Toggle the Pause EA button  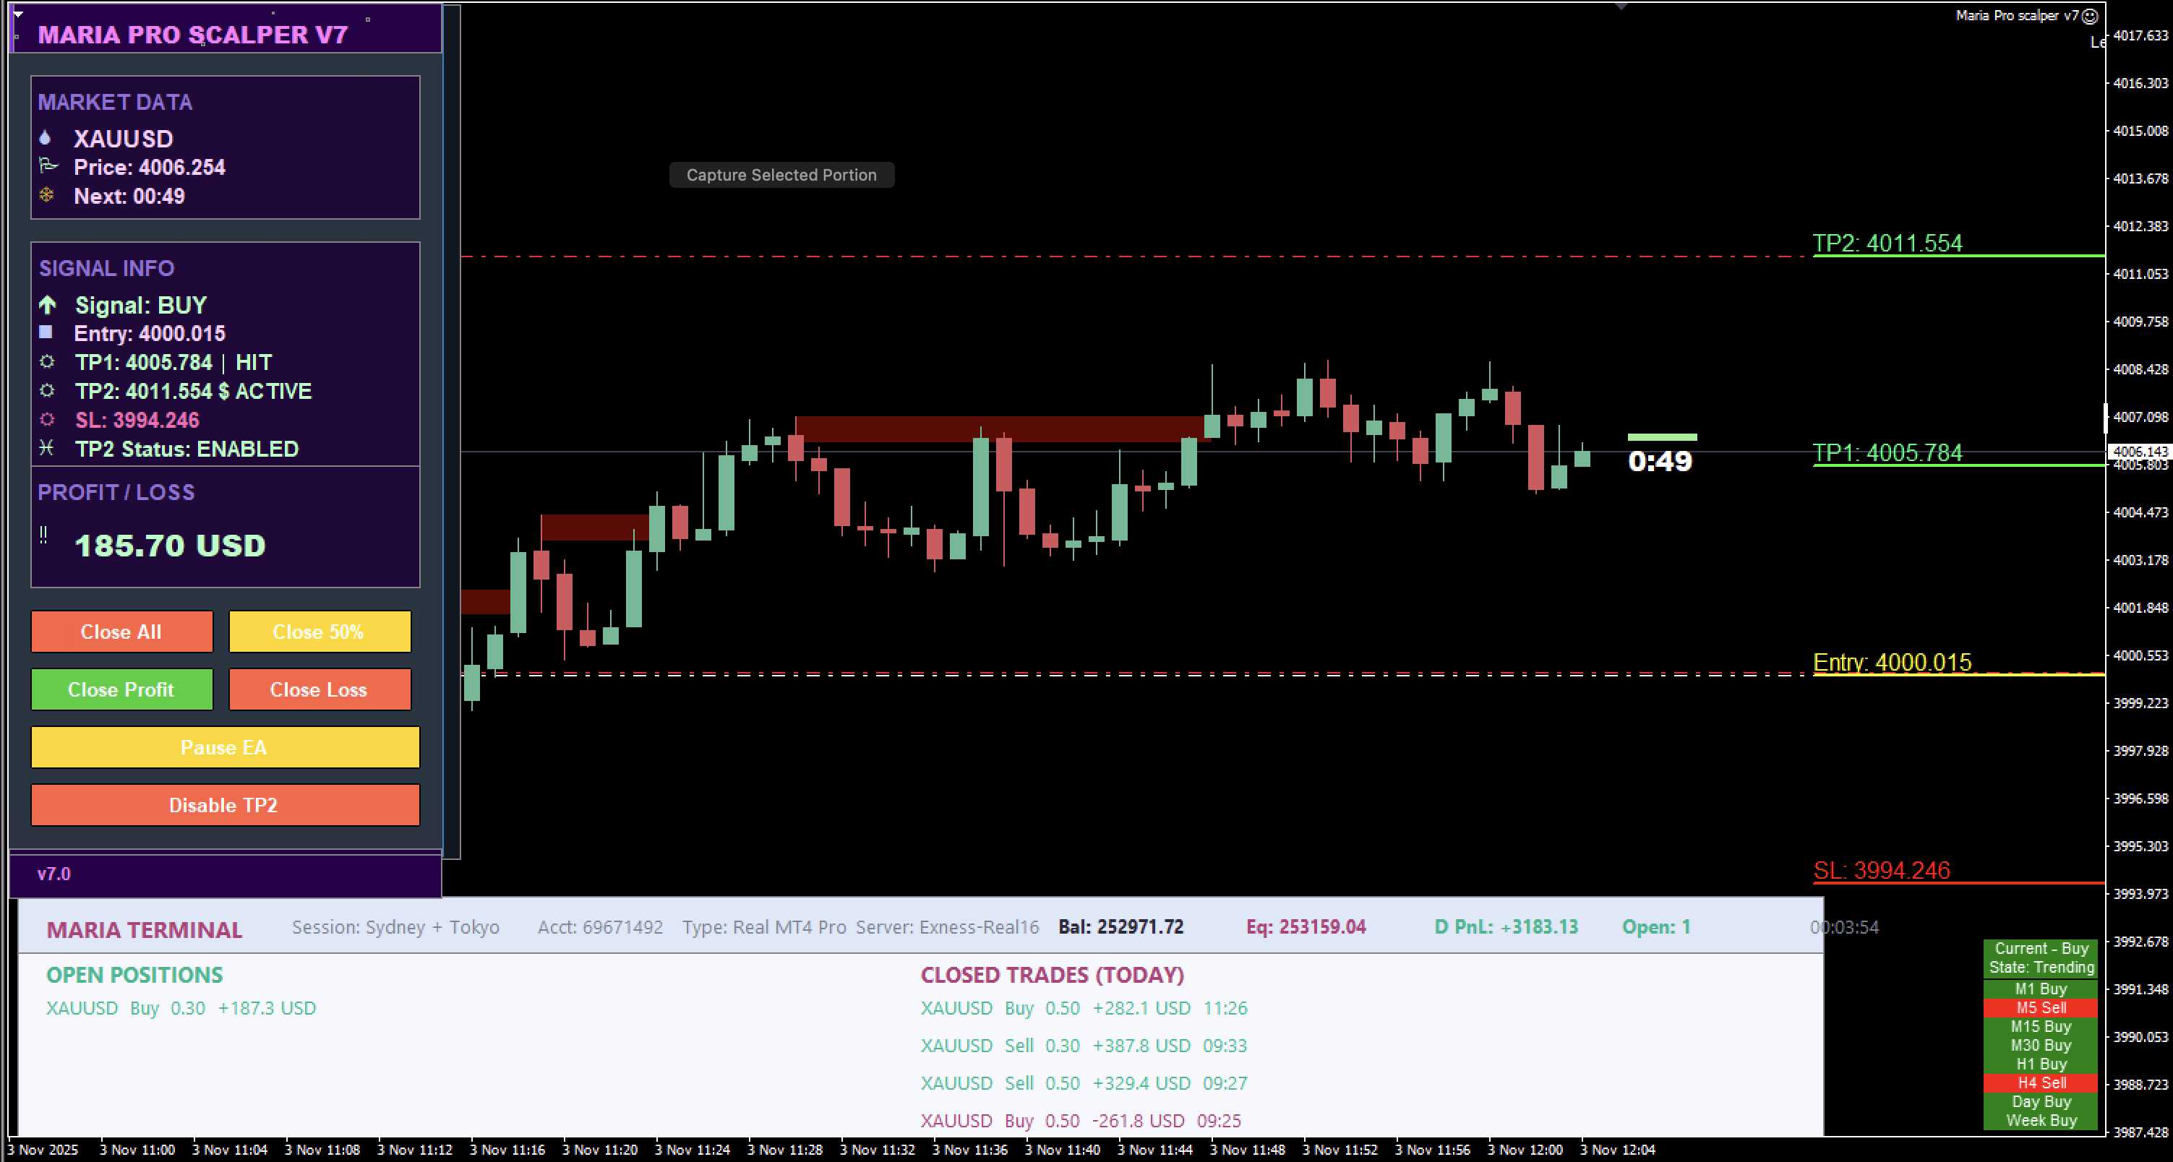(x=224, y=747)
